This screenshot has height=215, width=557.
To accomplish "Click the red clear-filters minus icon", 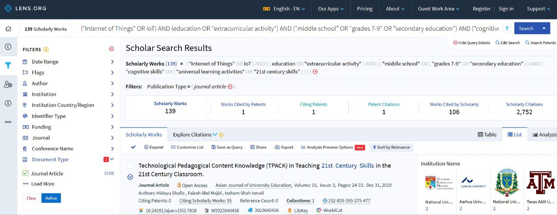I will [111, 49].
